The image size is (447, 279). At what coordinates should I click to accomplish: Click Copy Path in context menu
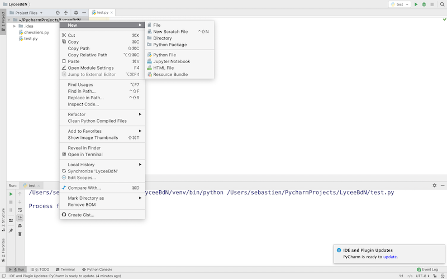[102, 49]
